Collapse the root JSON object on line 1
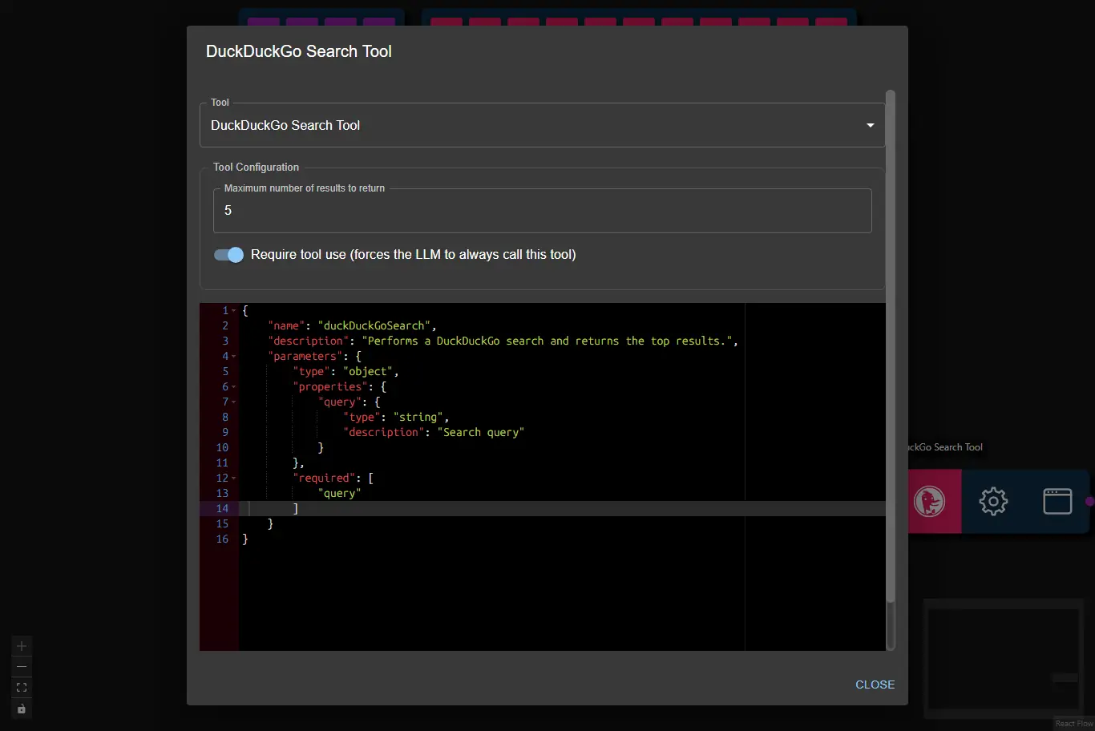This screenshot has height=731, width=1095. (233, 310)
